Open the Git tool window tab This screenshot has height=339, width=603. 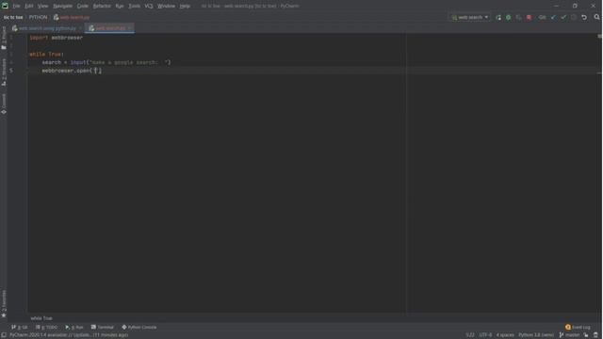coord(19,327)
